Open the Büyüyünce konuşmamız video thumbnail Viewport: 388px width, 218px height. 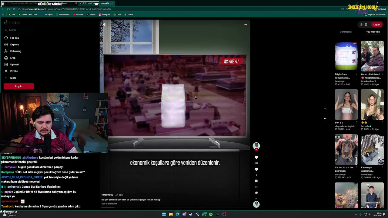(x=346, y=56)
